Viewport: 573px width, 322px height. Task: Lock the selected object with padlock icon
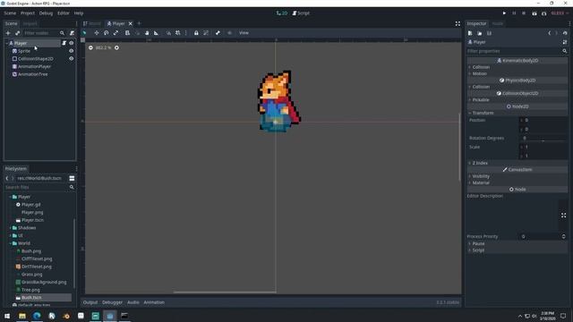tap(196, 33)
